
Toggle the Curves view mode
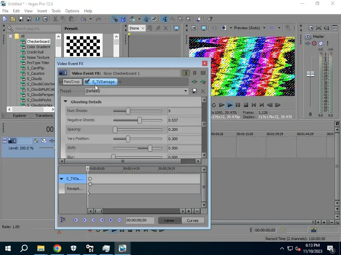[x=192, y=220]
